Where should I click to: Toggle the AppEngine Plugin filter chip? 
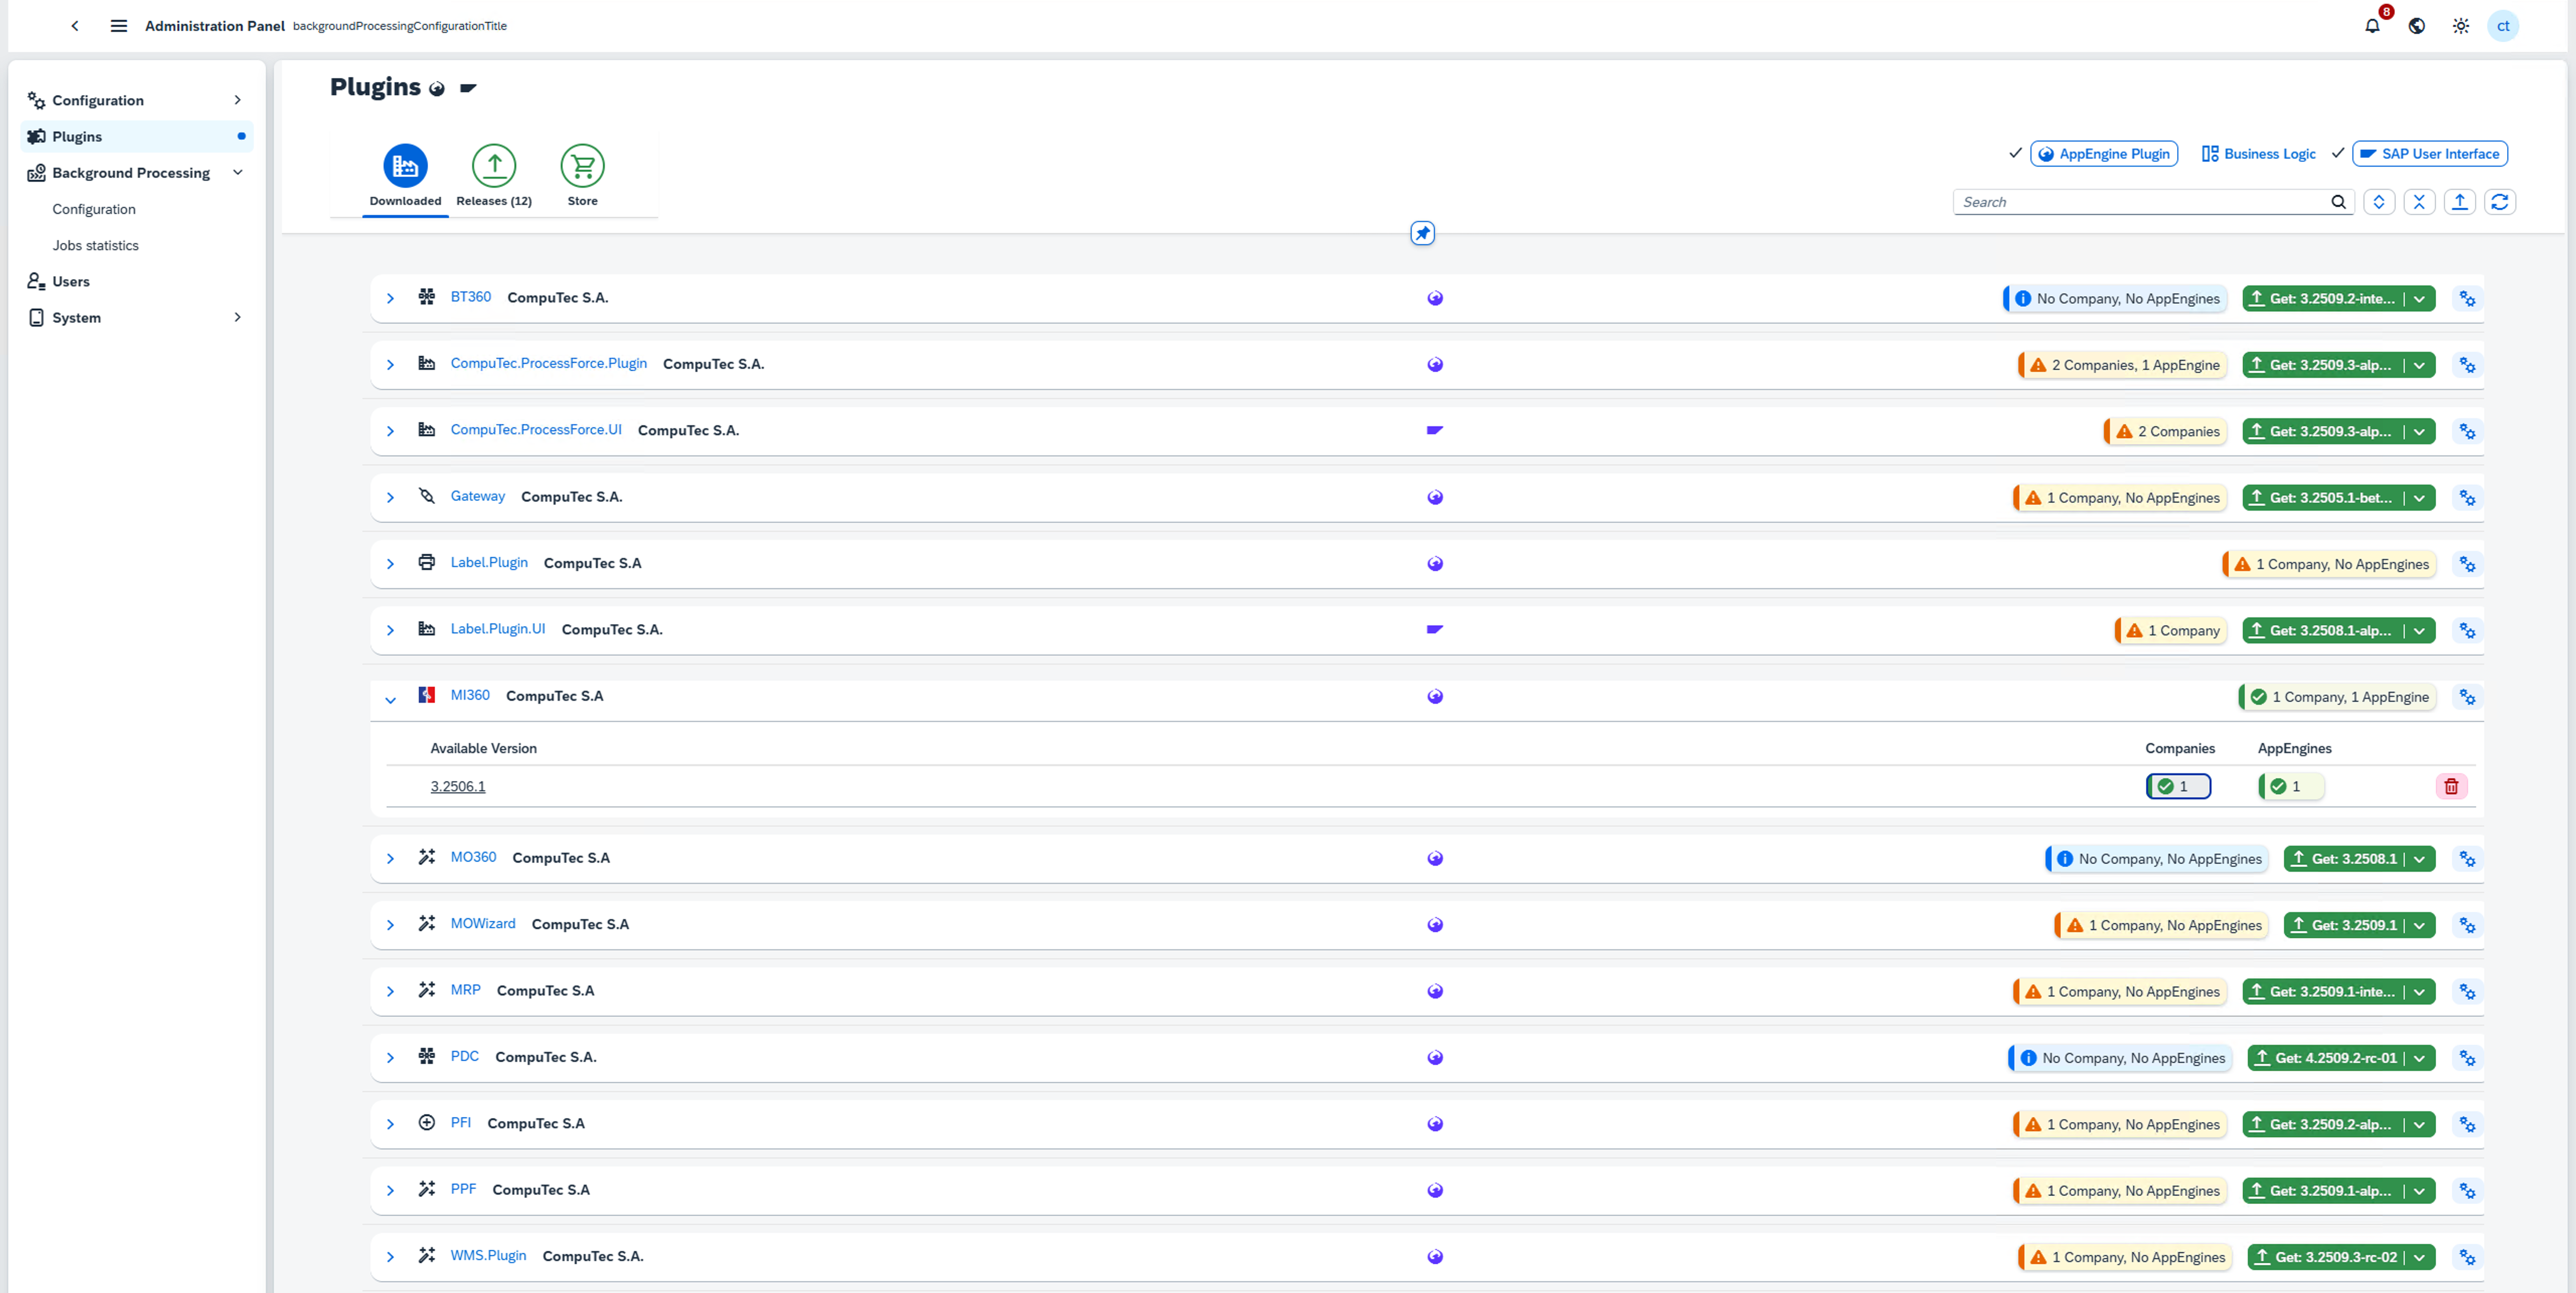(2104, 153)
